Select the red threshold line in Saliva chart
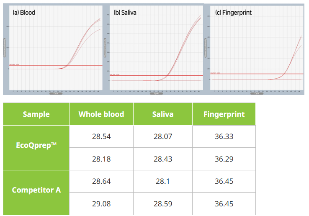Viewport: 309px width, 216px height. coord(134,76)
